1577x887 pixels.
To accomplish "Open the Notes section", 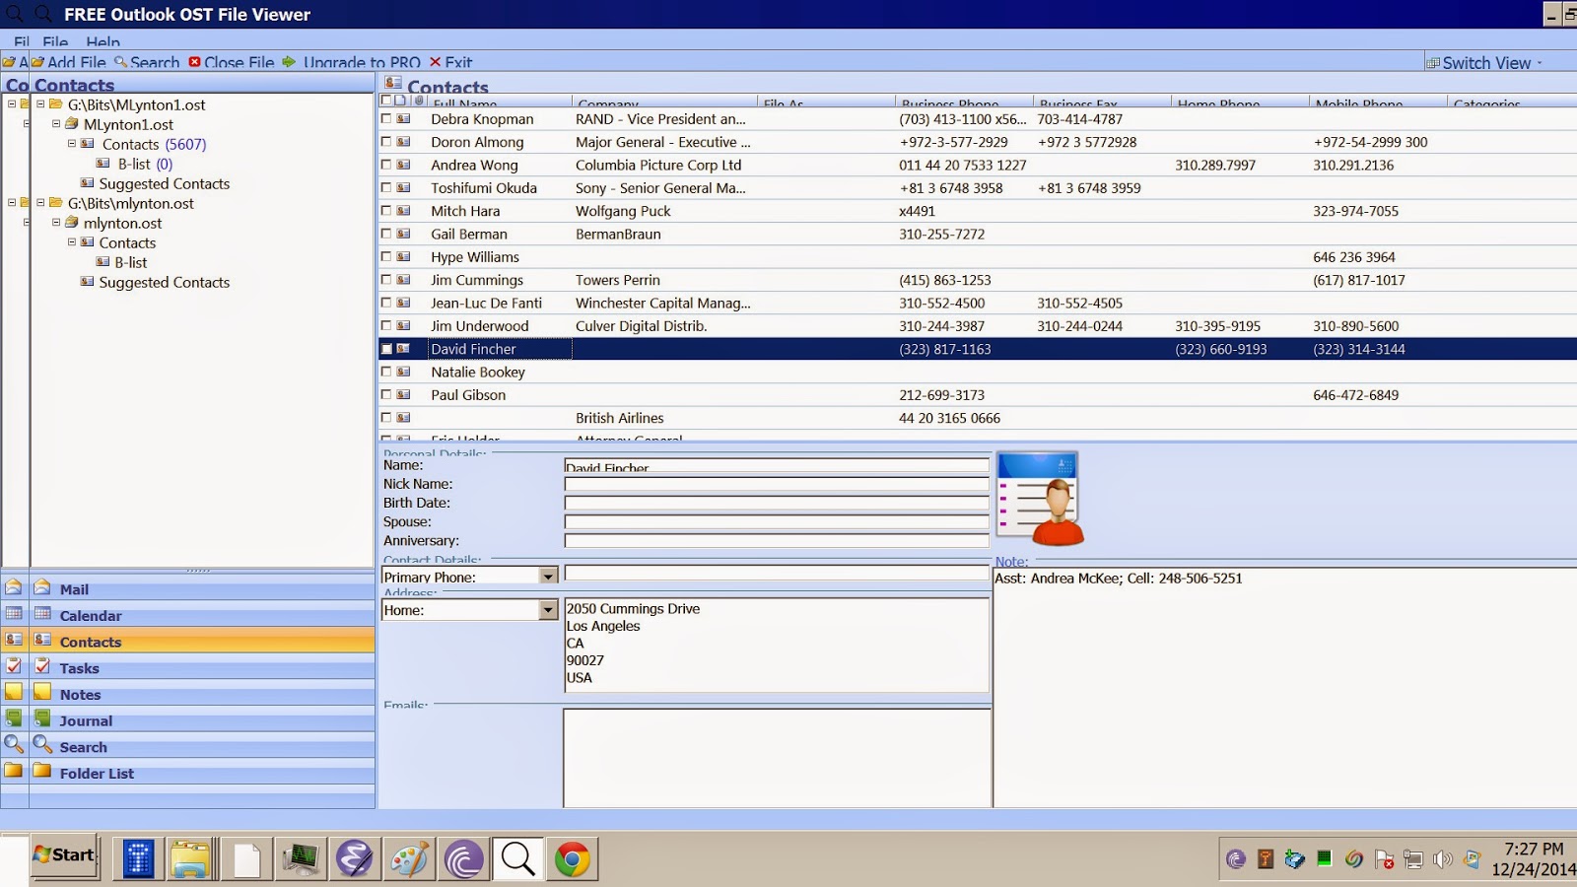I will (202, 694).
